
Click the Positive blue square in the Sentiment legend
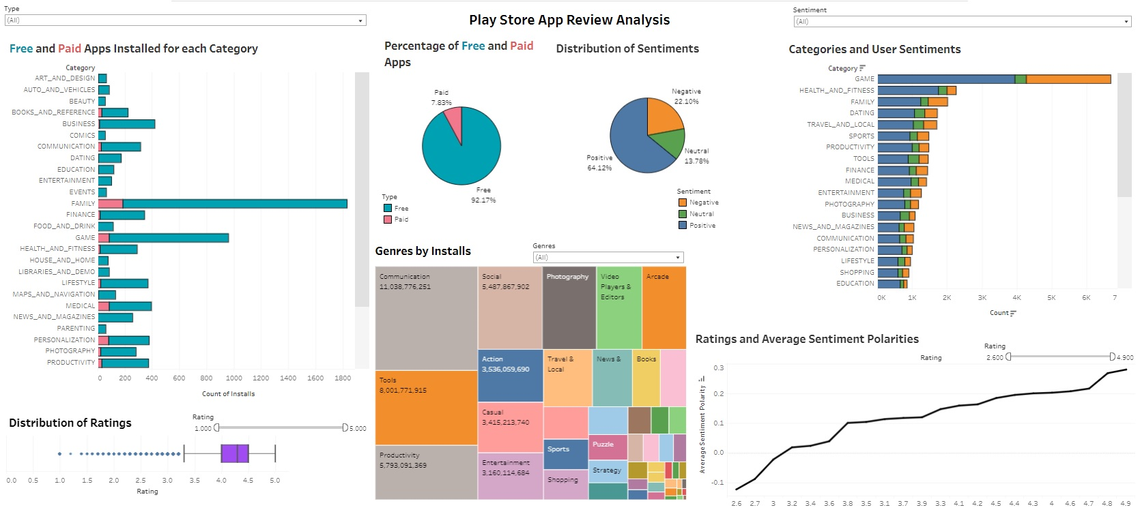coord(682,226)
